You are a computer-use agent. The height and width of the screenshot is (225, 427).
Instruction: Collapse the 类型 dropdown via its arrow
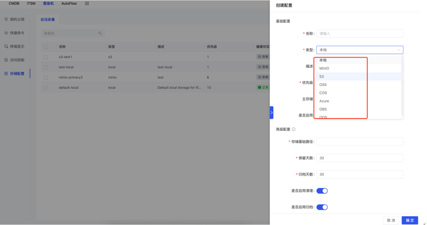pyautogui.click(x=399, y=50)
